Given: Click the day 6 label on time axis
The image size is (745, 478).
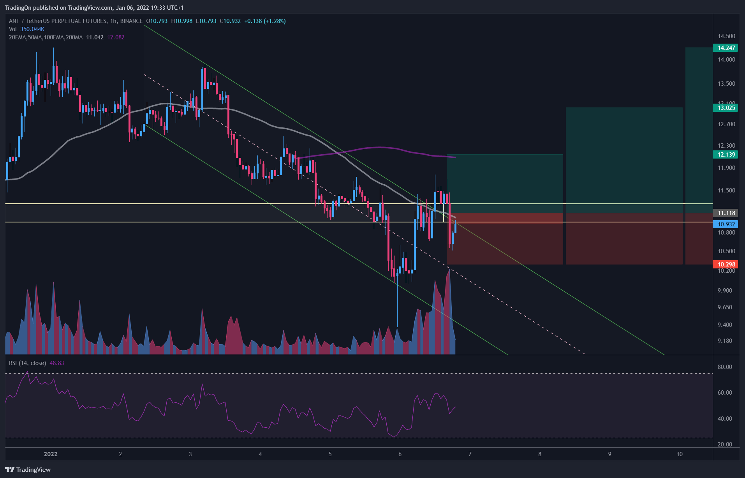Looking at the screenshot, I should coord(400,454).
